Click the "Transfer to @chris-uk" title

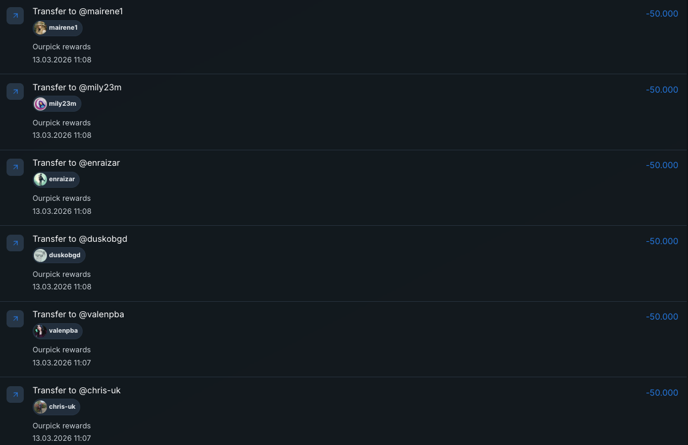click(x=77, y=390)
